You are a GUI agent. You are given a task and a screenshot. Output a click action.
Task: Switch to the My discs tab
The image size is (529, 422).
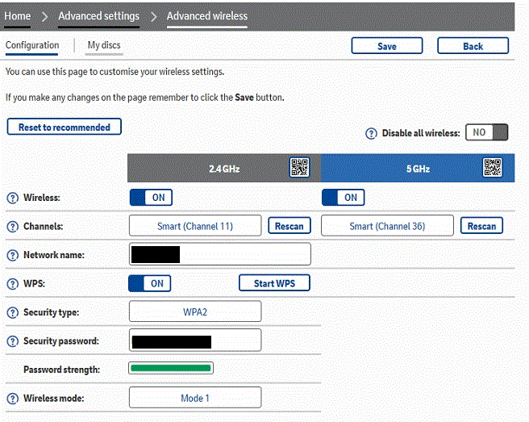pyautogui.click(x=105, y=45)
